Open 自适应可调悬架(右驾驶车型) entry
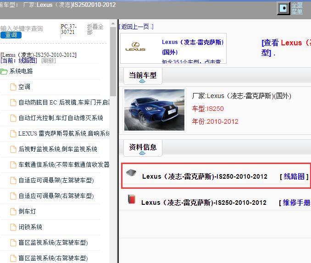The width and height of the screenshot is (311, 263). click(56, 196)
